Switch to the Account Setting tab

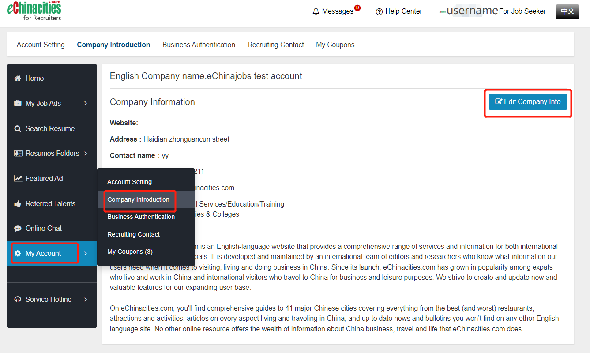41,45
